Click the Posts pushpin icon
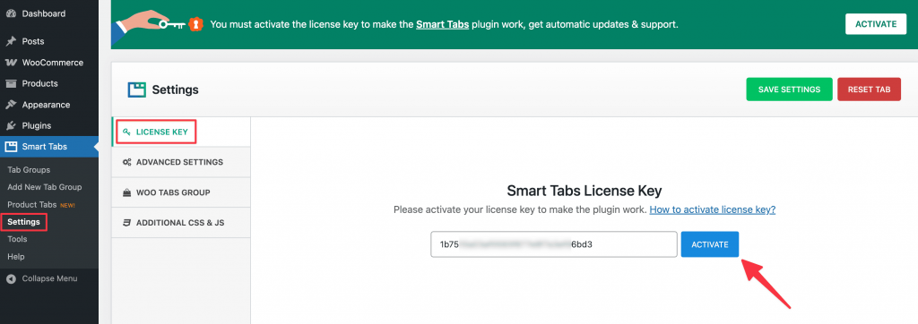Image resolution: width=918 pixels, height=324 pixels. click(11, 41)
